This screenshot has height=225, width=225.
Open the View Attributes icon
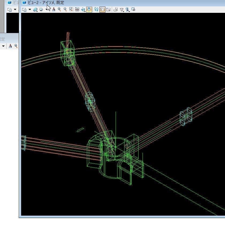click(35, 9)
